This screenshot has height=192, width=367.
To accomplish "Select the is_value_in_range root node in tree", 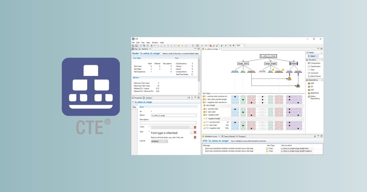I will [268, 56].
